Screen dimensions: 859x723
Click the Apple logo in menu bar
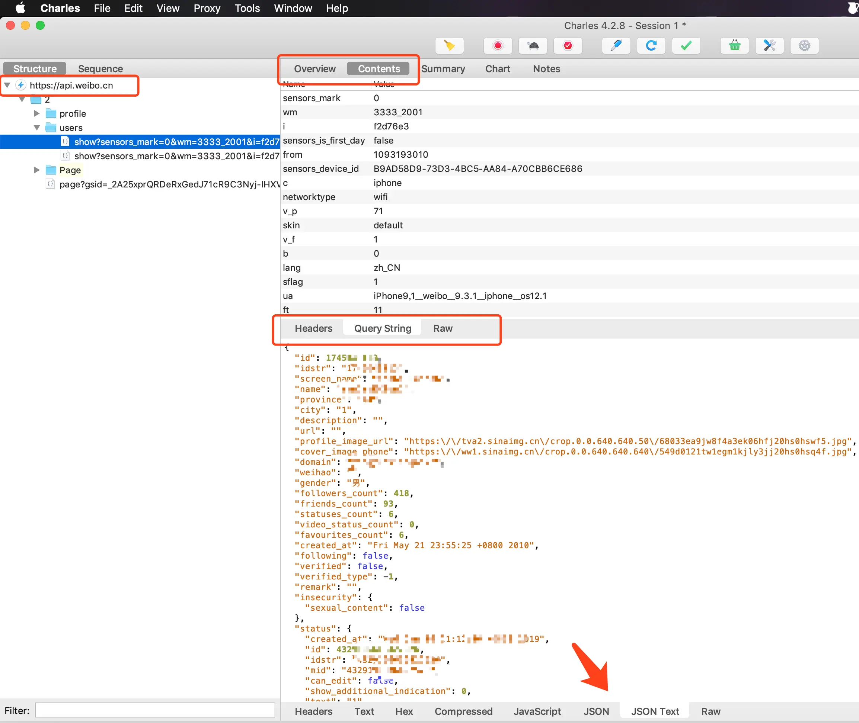click(x=20, y=8)
